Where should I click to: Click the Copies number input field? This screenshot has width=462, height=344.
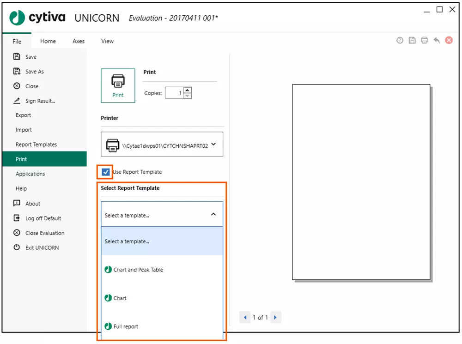coord(174,93)
